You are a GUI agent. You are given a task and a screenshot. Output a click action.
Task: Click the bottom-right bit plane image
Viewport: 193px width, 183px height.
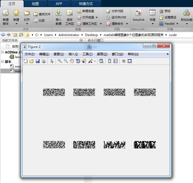145,145
